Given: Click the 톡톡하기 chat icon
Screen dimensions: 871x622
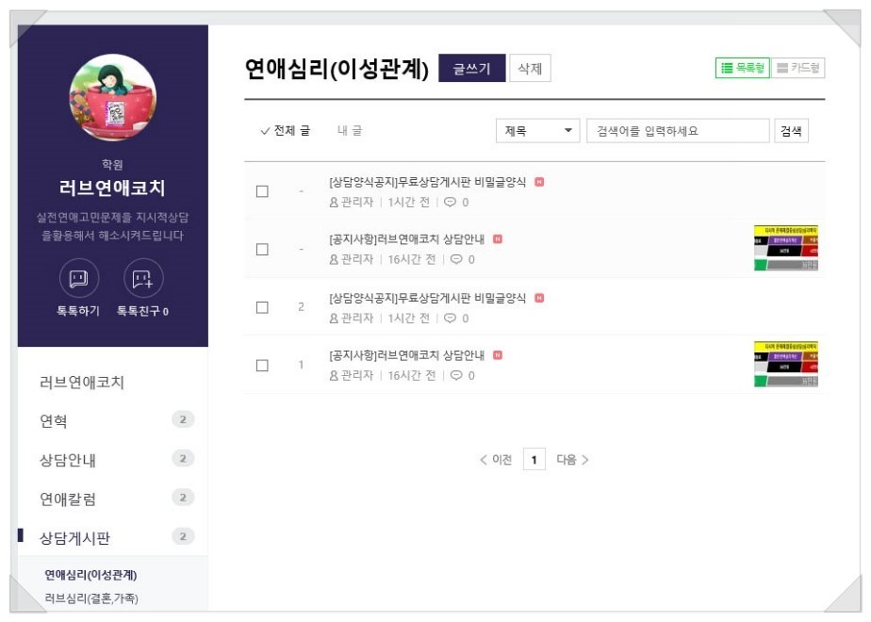Looking at the screenshot, I should pos(79,278).
